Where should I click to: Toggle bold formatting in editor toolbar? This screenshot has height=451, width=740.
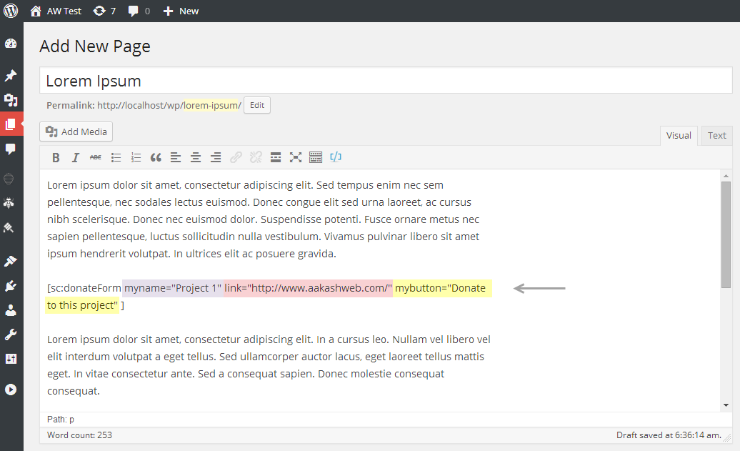56,158
